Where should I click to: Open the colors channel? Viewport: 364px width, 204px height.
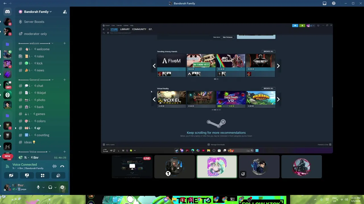(x=43, y=121)
